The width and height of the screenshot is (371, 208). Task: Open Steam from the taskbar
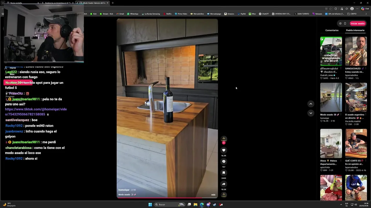(214, 205)
